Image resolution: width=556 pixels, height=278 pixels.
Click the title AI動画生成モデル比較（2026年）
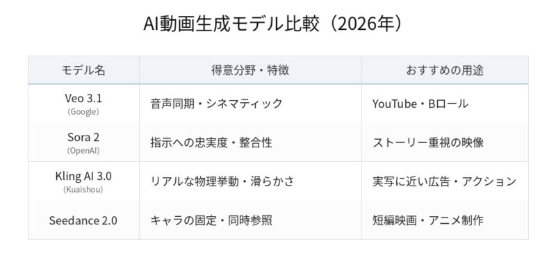273,24
